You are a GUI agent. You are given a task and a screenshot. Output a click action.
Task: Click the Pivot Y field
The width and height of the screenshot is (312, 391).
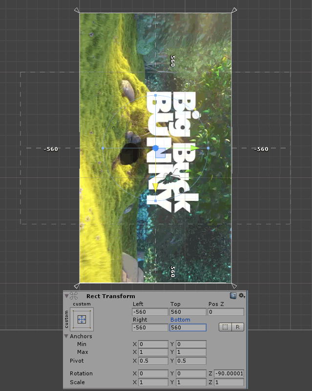pos(191,361)
